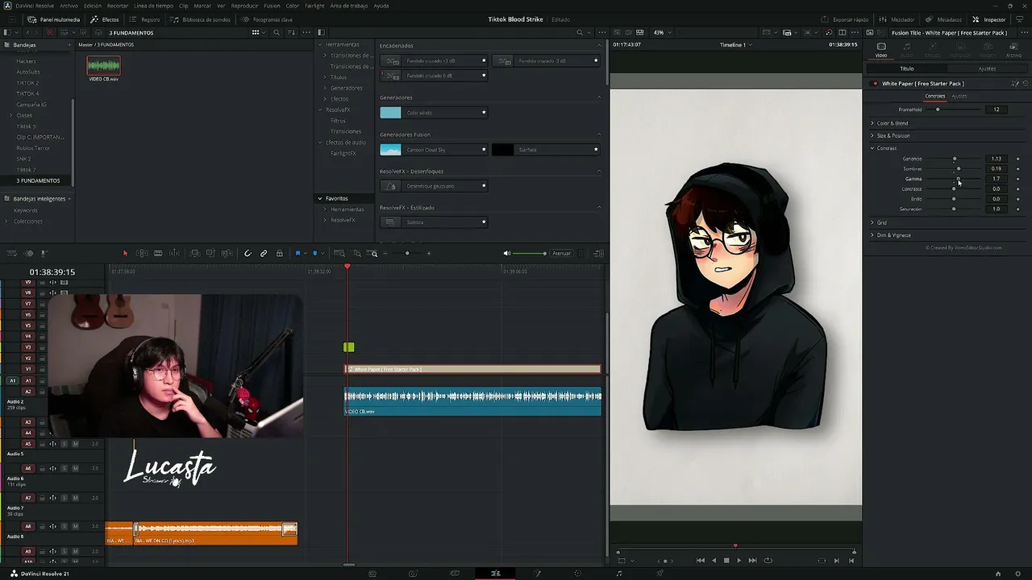Click Exportar rápido
The image size is (1032, 580).
pyautogui.click(x=845, y=19)
